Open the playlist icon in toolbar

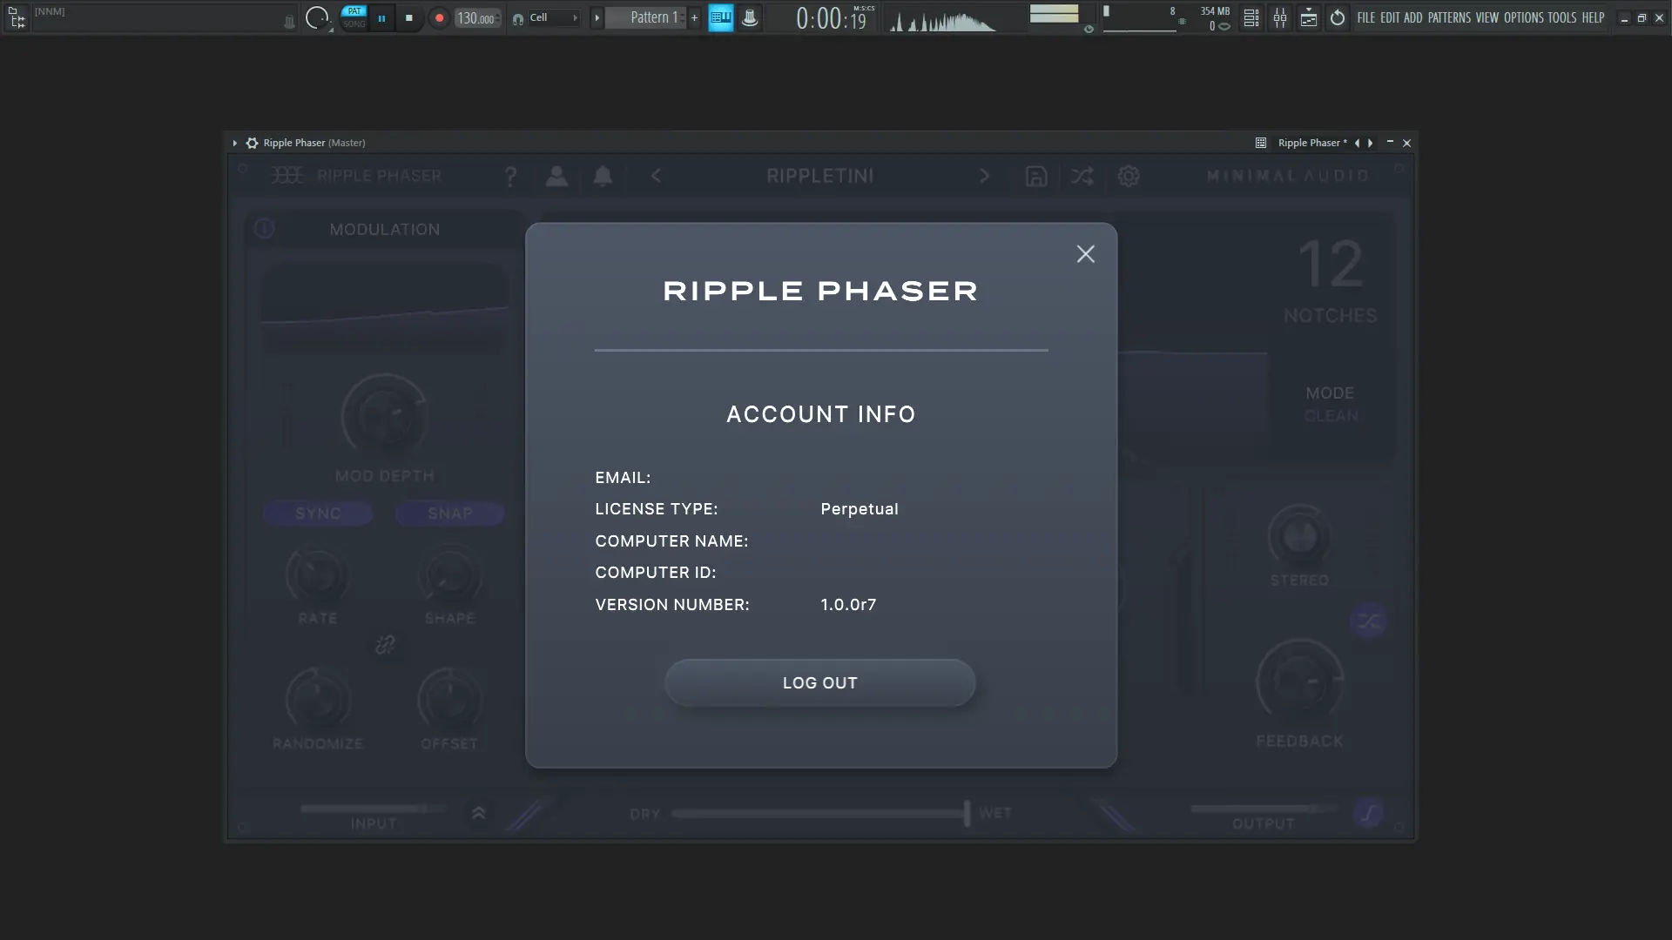coord(1309,17)
